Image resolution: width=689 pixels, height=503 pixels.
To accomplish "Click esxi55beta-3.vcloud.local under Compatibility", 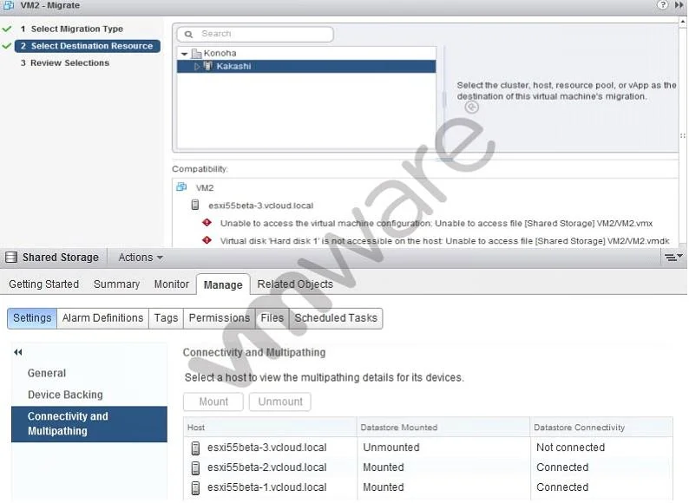I will coord(260,206).
